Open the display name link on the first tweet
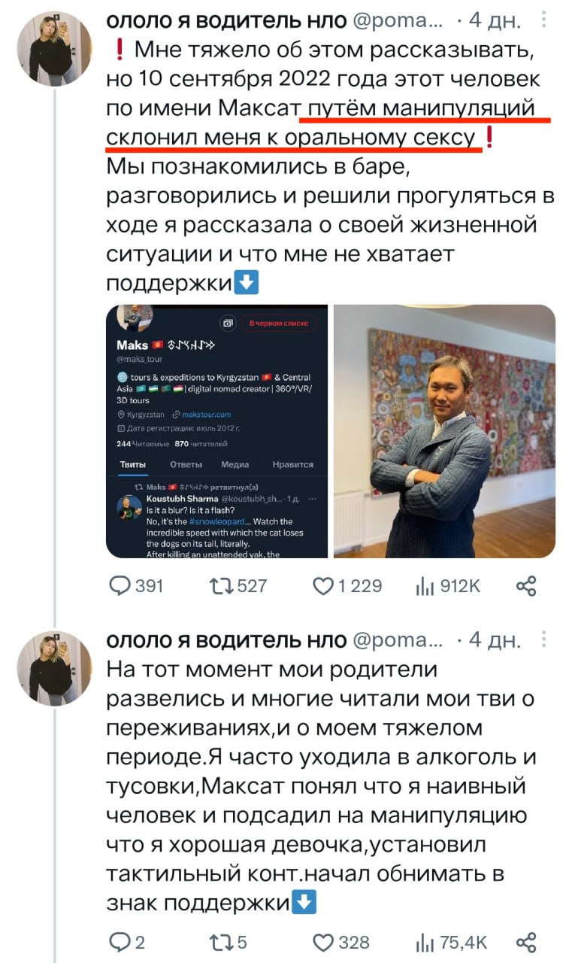572x963 pixels. click(x=225, y=21)
